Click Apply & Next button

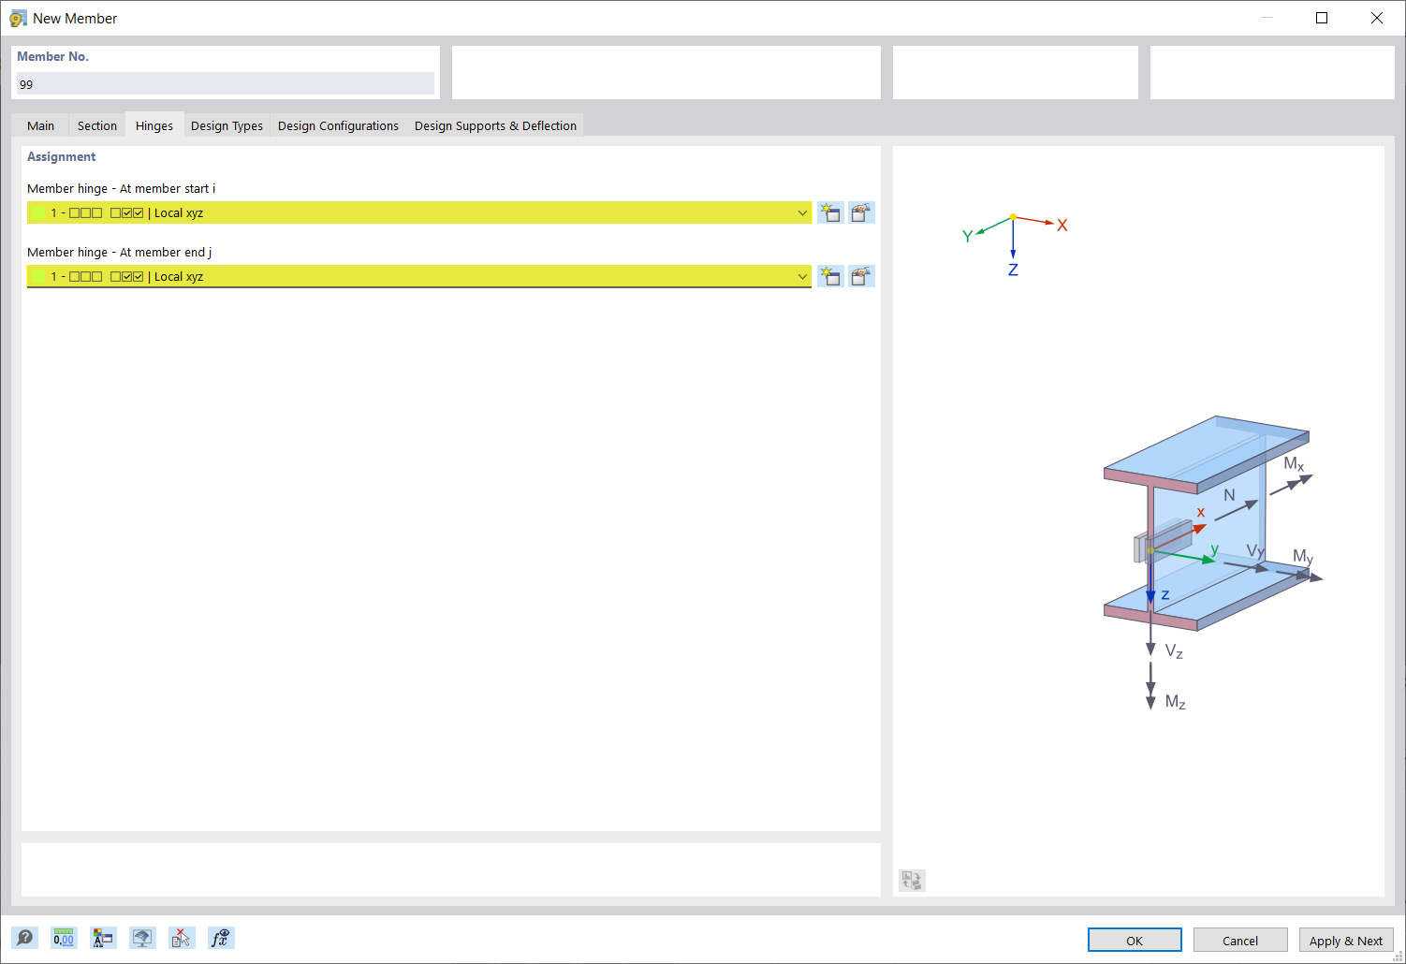1346,940
